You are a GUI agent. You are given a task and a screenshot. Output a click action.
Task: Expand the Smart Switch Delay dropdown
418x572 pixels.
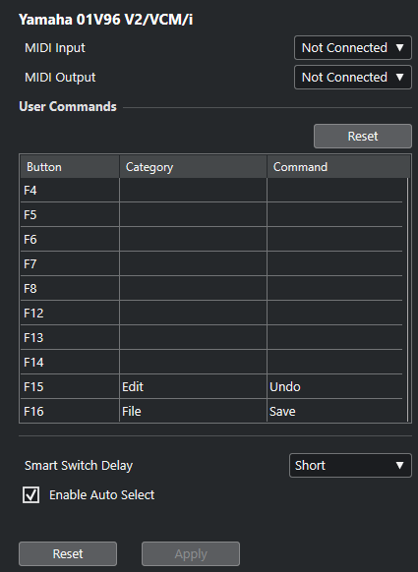click(350, 466)
